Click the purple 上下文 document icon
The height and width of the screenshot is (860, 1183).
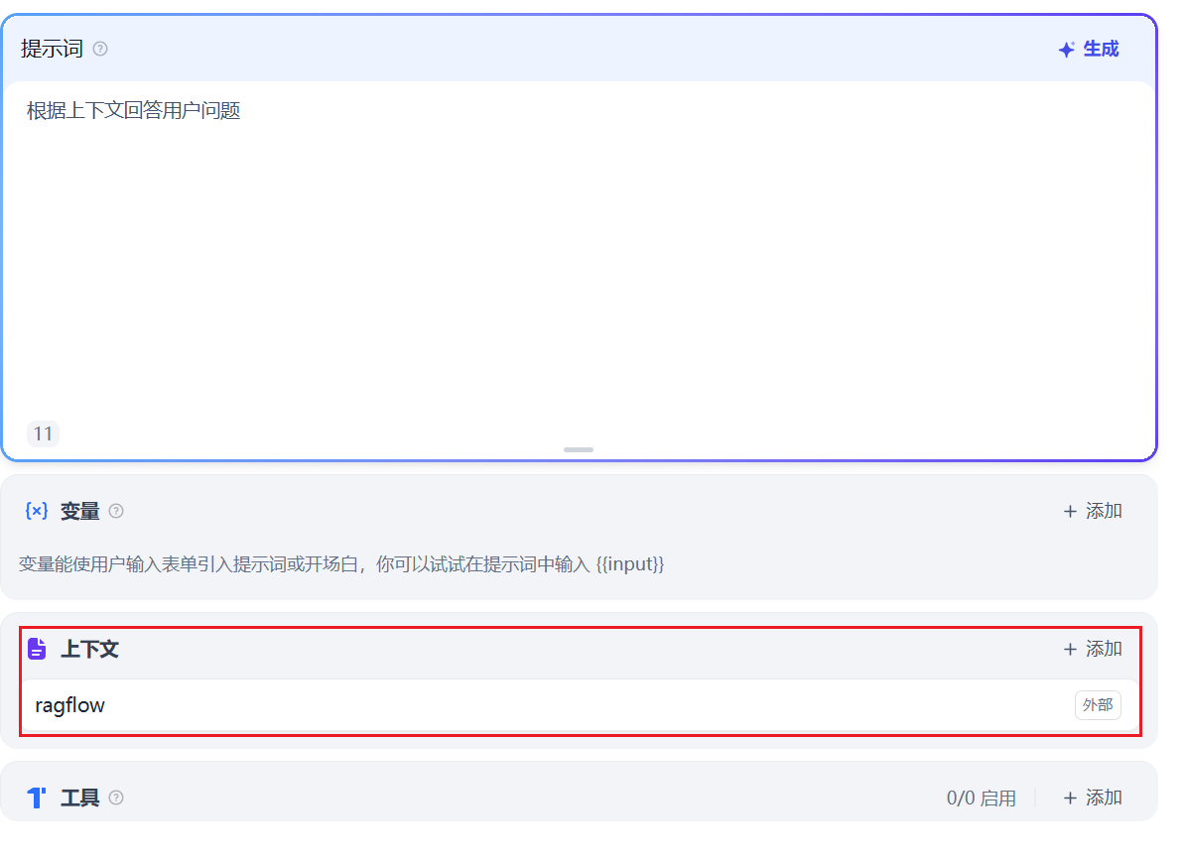37,649
